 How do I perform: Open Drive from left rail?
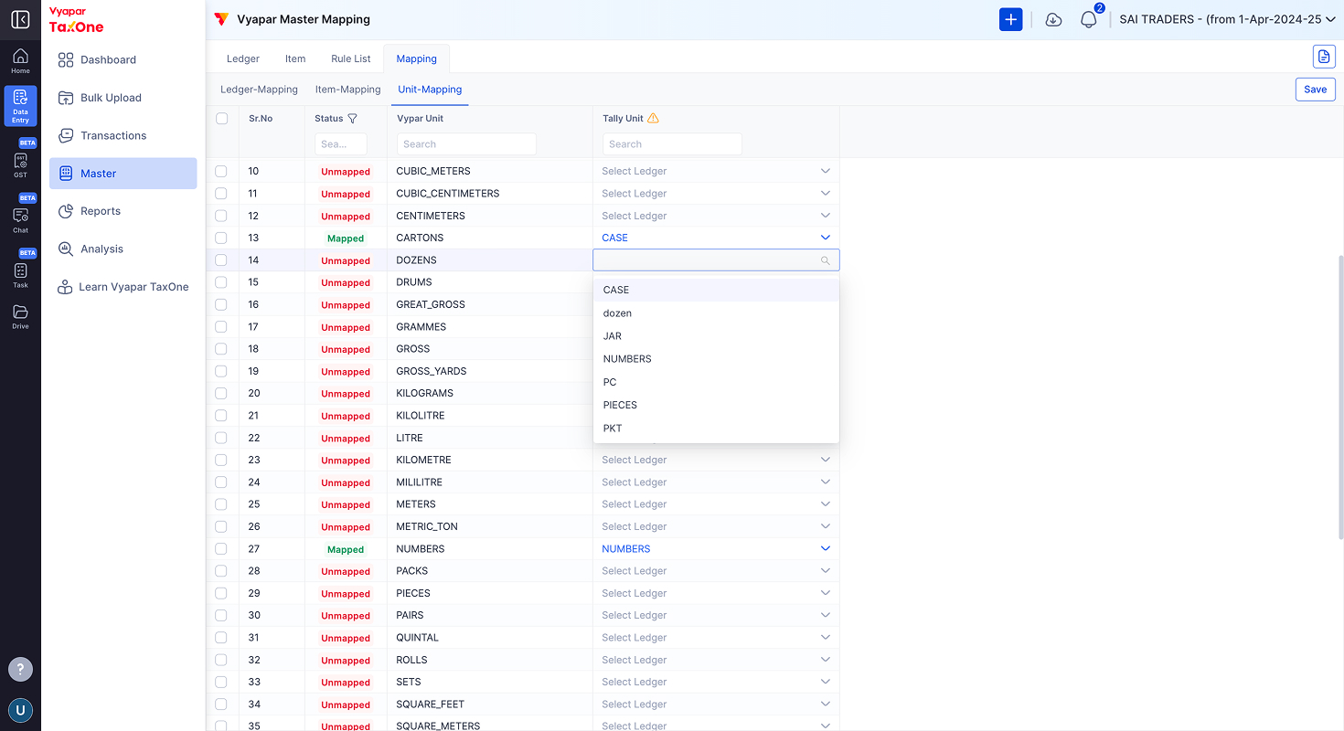pos(20,316)
